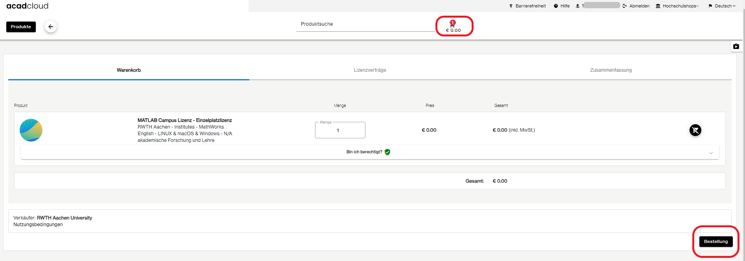Click the Abmelden logout icon
This screenshot has height=261, width=745.
[x=625, y=6]
